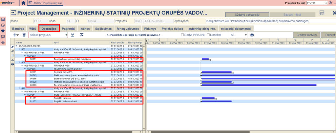Click the expand-all down arrow icon
This screenshot has width=336, height=133.
pyautogui.click(x=73, y=35)
